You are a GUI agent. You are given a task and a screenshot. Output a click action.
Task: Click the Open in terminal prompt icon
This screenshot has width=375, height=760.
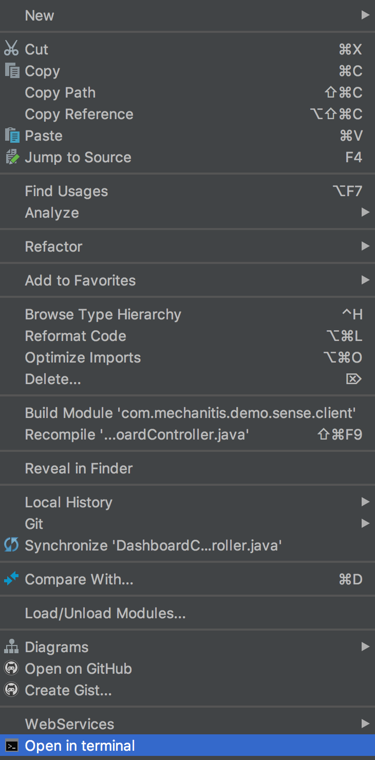(x=11, y=745)
